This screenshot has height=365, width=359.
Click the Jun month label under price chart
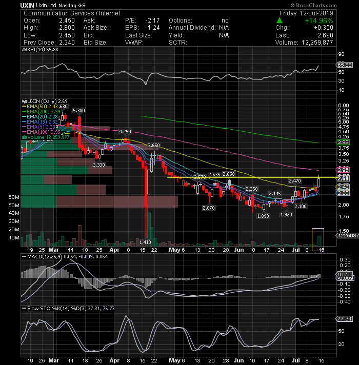click(239, 250)
